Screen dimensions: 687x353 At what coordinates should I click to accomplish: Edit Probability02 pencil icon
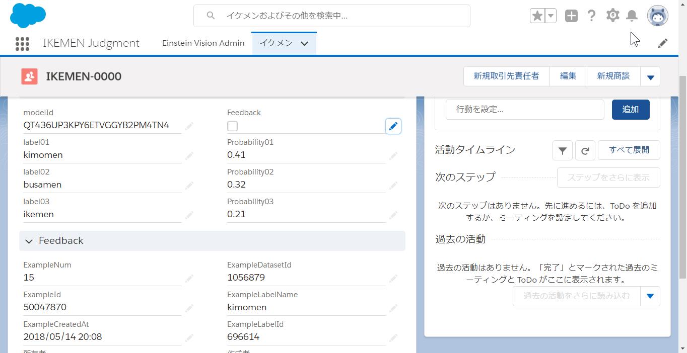point(393,186)
